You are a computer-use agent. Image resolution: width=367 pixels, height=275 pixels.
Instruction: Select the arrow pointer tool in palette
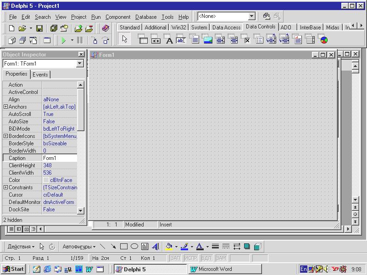(x=125, y=39)
